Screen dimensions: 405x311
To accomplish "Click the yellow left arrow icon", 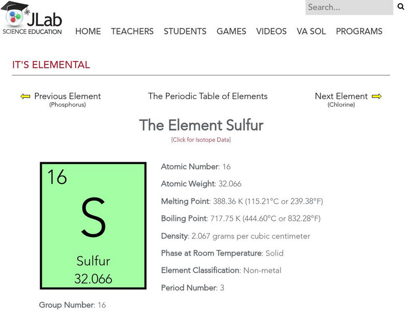I will 25,96.
